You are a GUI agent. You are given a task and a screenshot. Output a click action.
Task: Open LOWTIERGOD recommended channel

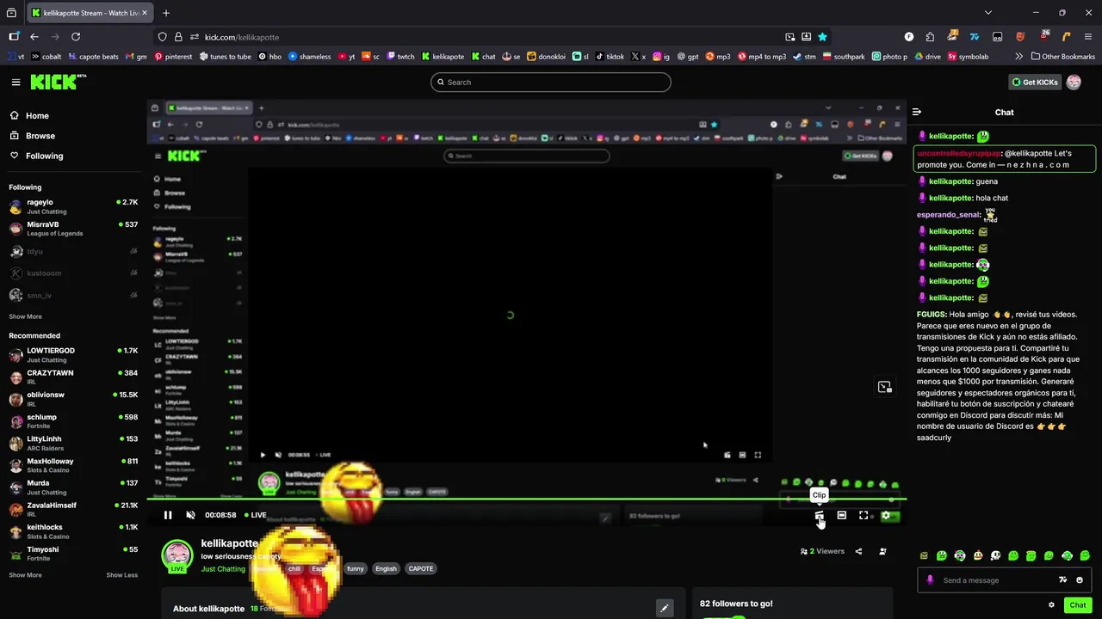click(x=73, y=355)
